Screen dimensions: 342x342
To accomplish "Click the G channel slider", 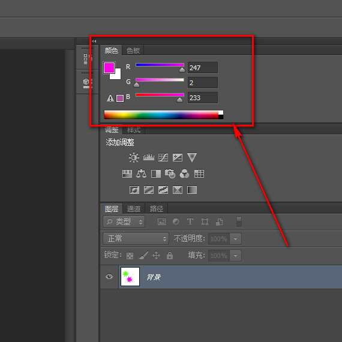I will click(160, 80).
